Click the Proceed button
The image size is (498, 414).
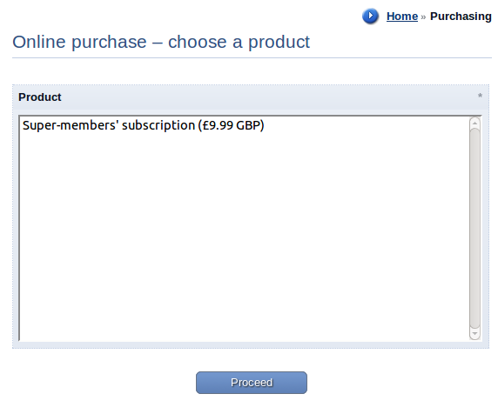pos(252,383)
